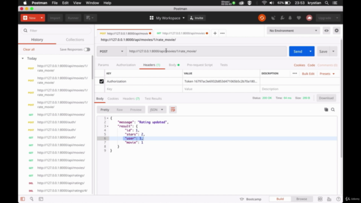Open the Tests tab

pyautogui.click(x=224, y=65)
